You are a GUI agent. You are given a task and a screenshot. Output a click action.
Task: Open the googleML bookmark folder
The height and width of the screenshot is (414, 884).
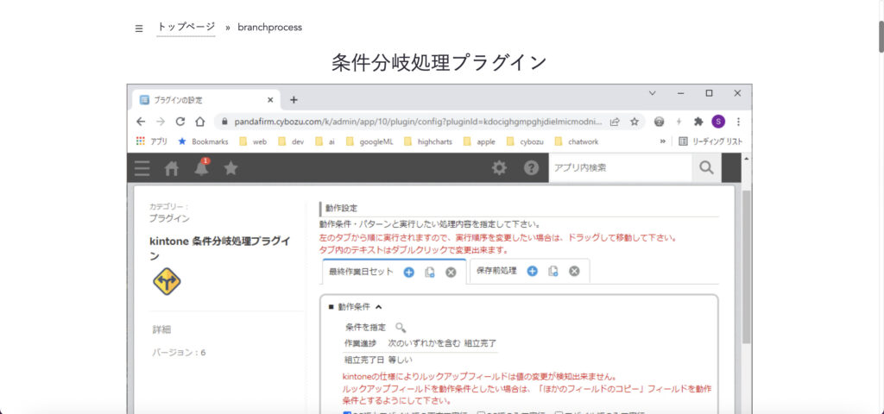coord(369,142)
